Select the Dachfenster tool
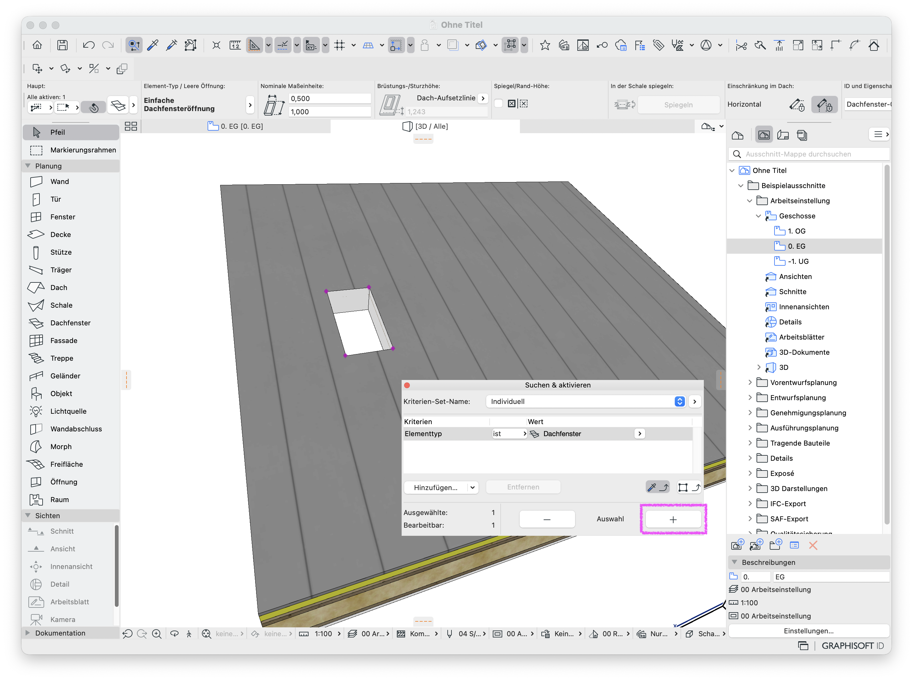The image size is (913, 681). pyautogui.click(x=71, y=323)
